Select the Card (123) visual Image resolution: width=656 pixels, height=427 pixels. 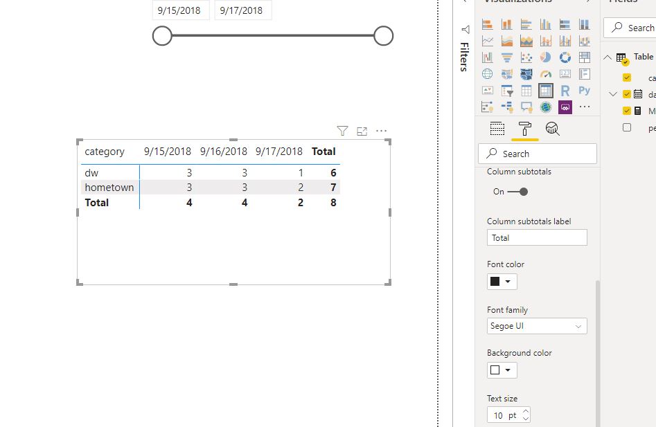(x=565, y=74)
